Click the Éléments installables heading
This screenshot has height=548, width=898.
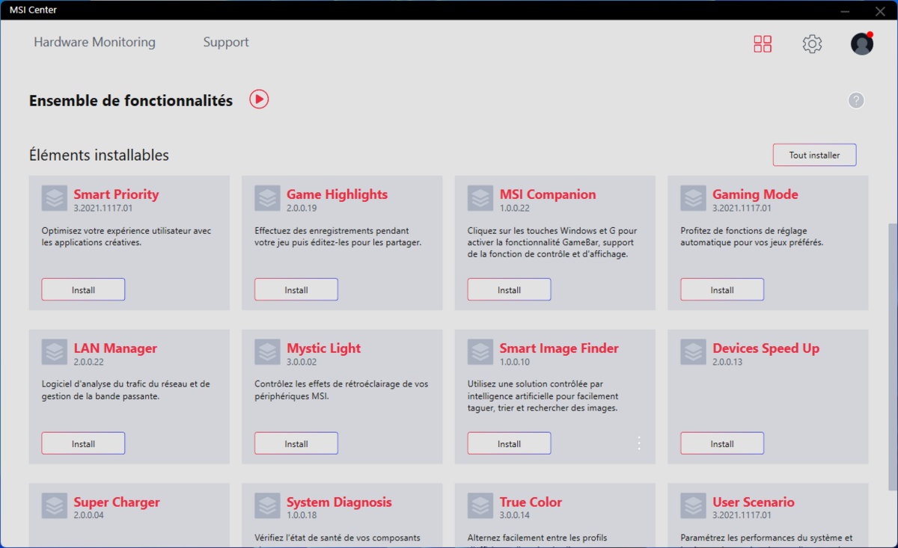(x=99, y=156)
